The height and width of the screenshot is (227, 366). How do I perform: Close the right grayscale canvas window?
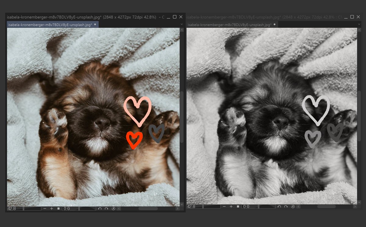point(358,17)
